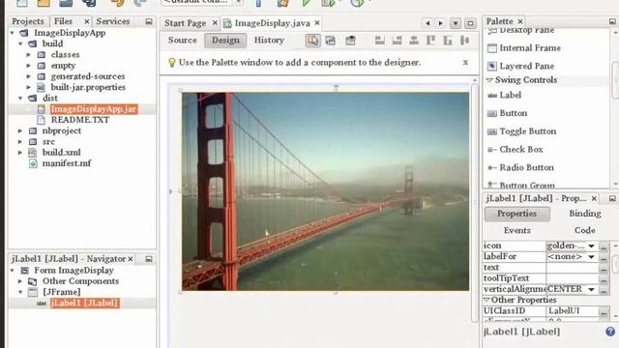Click the lightbulb hint icon
The height and width of the screenshot is (348, 619).
pos(172,62)
